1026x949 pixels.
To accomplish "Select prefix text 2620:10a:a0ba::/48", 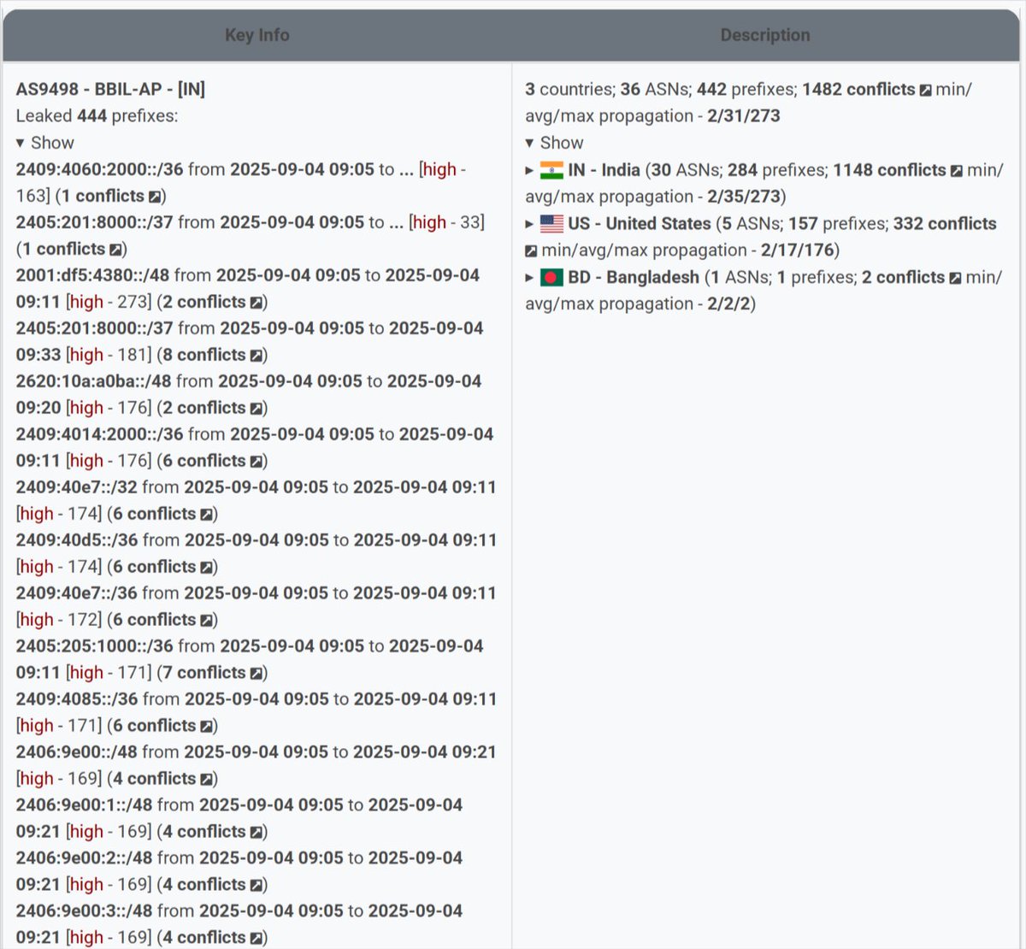I will coord(94,381).
